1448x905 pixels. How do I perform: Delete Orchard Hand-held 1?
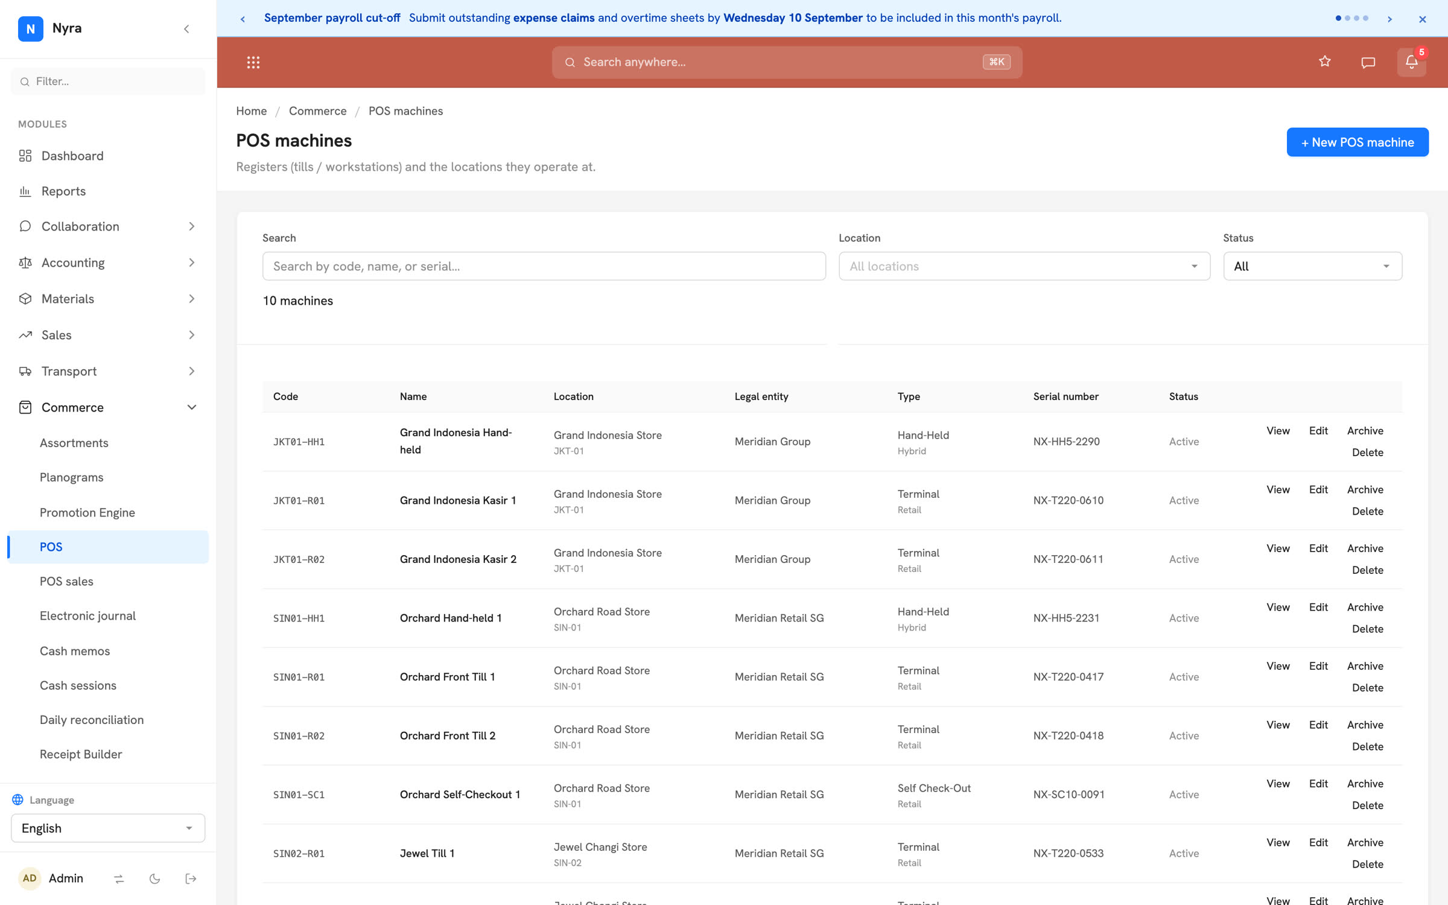click(x=1367, y=629)
